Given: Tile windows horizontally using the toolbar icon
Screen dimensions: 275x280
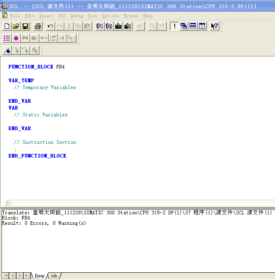Looking at the screenshot, I should (193, 26).
